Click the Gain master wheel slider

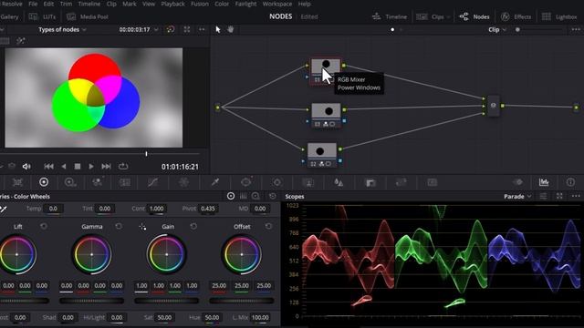pos(166,301)
